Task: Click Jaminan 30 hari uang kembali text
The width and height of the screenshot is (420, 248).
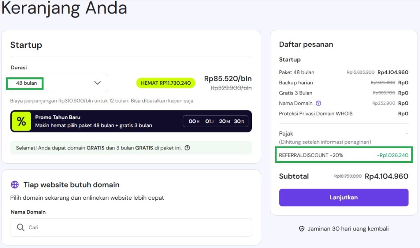Action: pyautogui.click(x=348, y=229)
